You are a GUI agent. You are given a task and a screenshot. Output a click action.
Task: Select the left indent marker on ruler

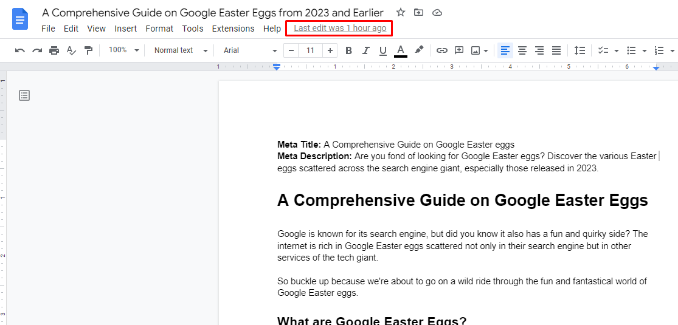pyautogui.click(x=277, y=67)
